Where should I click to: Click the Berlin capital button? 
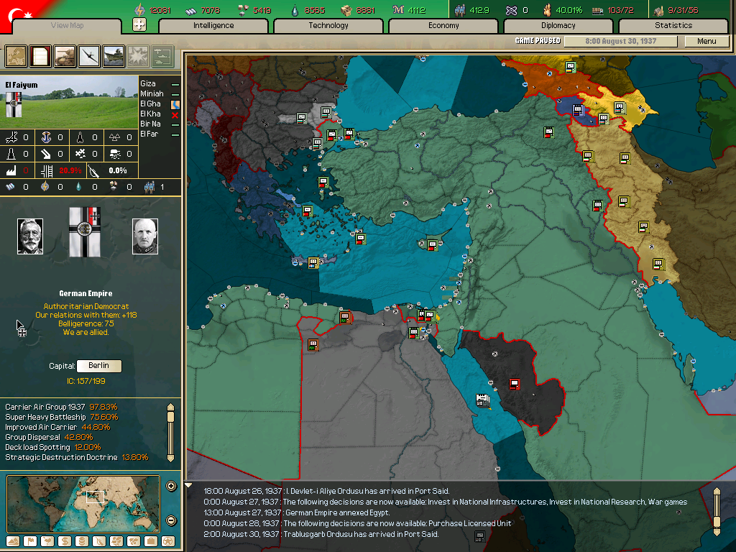(99, 366)
